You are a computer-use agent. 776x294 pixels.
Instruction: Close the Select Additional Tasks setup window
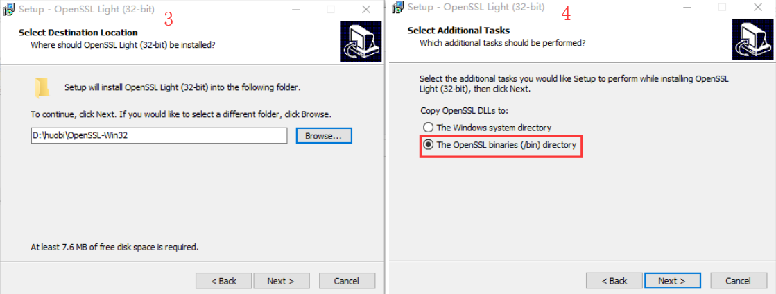coord(757,8)
